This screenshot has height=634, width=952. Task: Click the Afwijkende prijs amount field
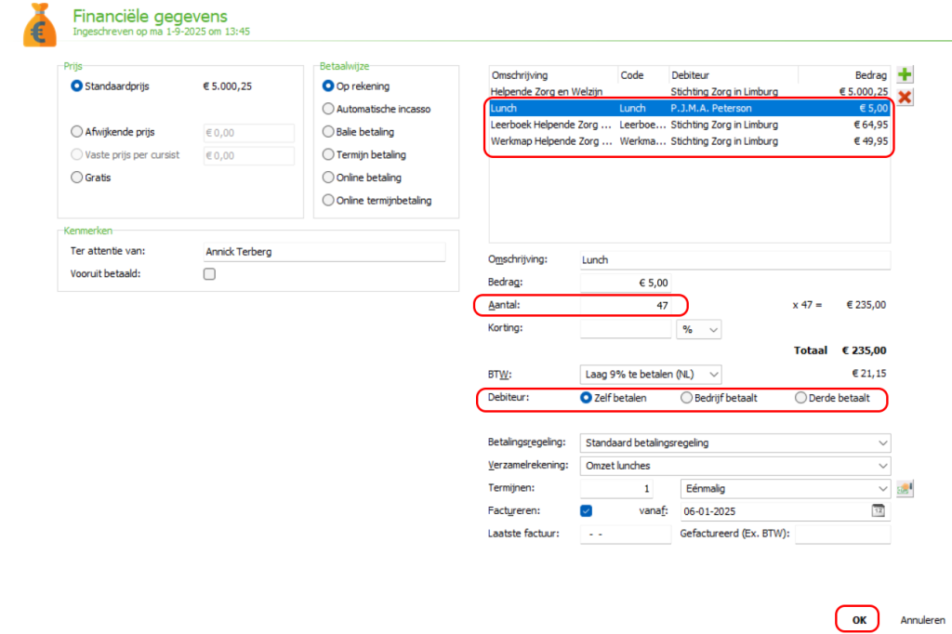(249, 132)
